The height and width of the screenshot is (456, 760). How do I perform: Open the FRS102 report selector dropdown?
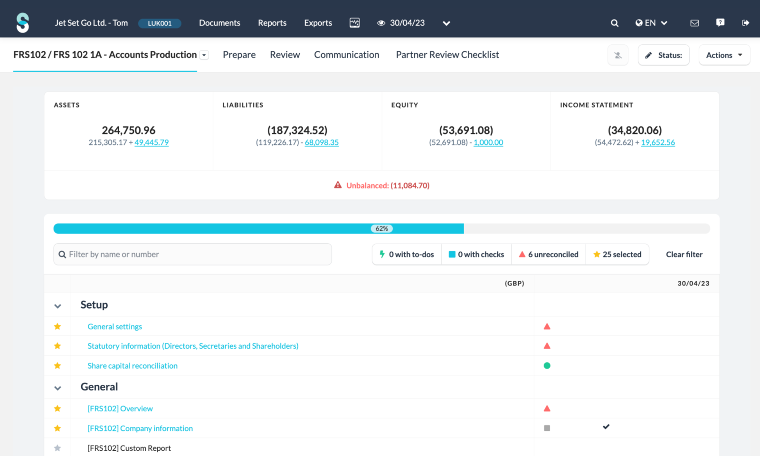click(x=204, y=55)
